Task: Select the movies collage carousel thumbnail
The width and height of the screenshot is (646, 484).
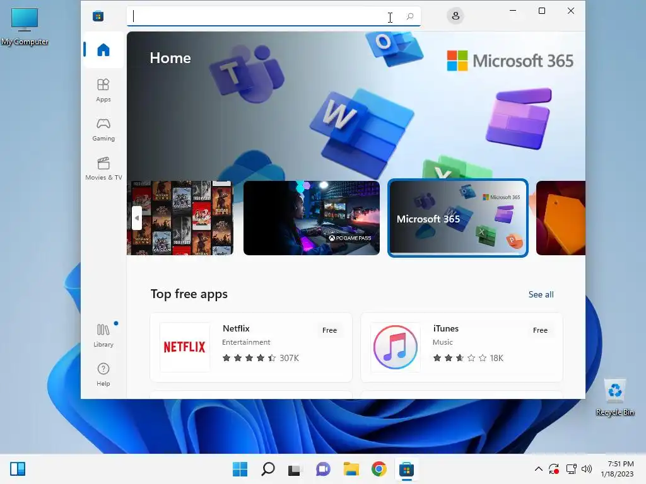Action: (x=180, y=217)
